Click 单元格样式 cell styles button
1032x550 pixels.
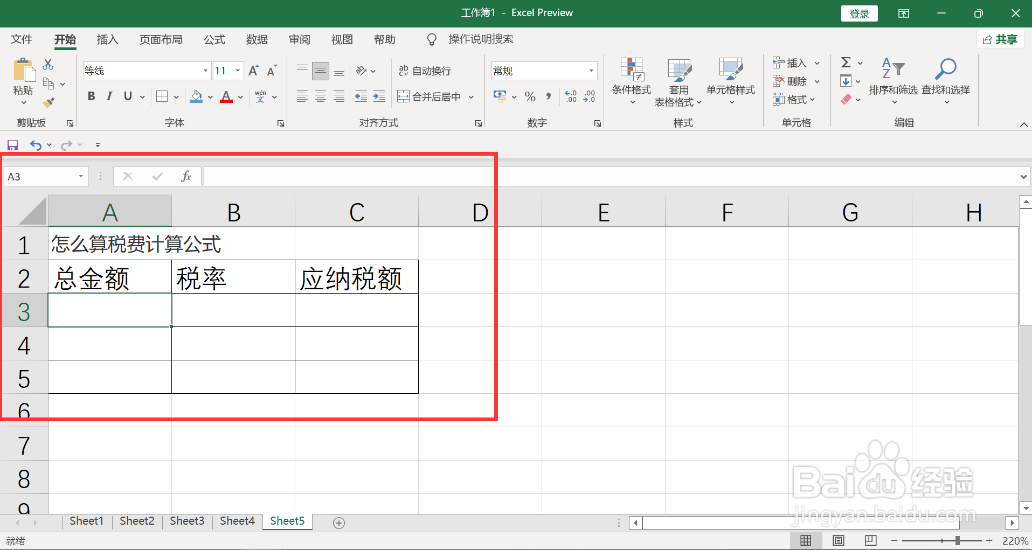point(731,80)
